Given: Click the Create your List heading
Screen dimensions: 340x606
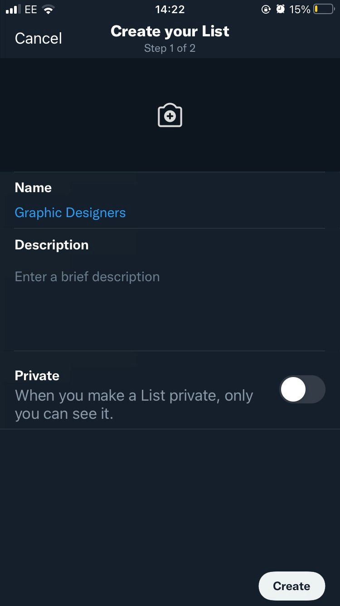Looking at the screenshot, I should pyautogui.click(x=170, y=31).
